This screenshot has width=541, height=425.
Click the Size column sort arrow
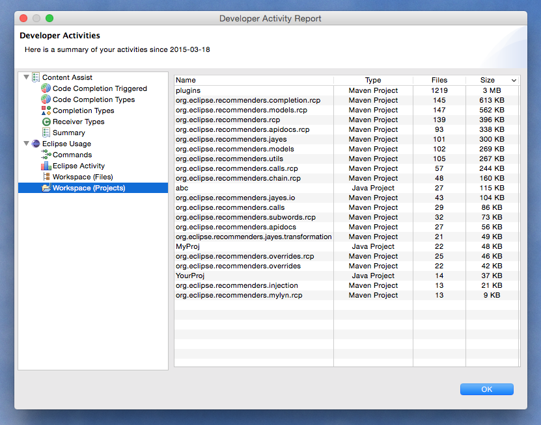click(514, 81)
